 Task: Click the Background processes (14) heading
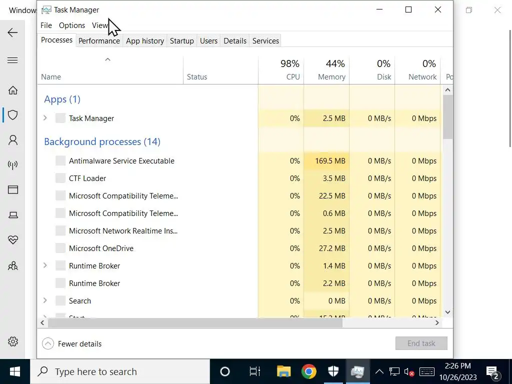[102, 141]
